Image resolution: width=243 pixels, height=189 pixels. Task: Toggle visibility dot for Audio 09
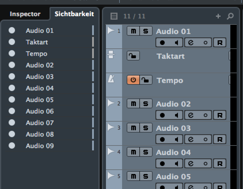tap(12, 145)
